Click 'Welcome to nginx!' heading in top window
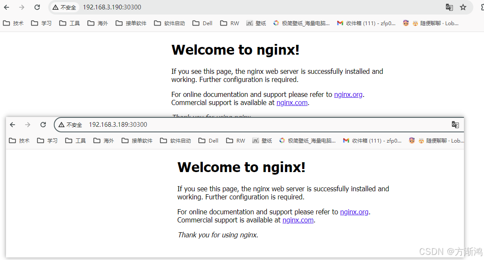 tap(236, 50)
